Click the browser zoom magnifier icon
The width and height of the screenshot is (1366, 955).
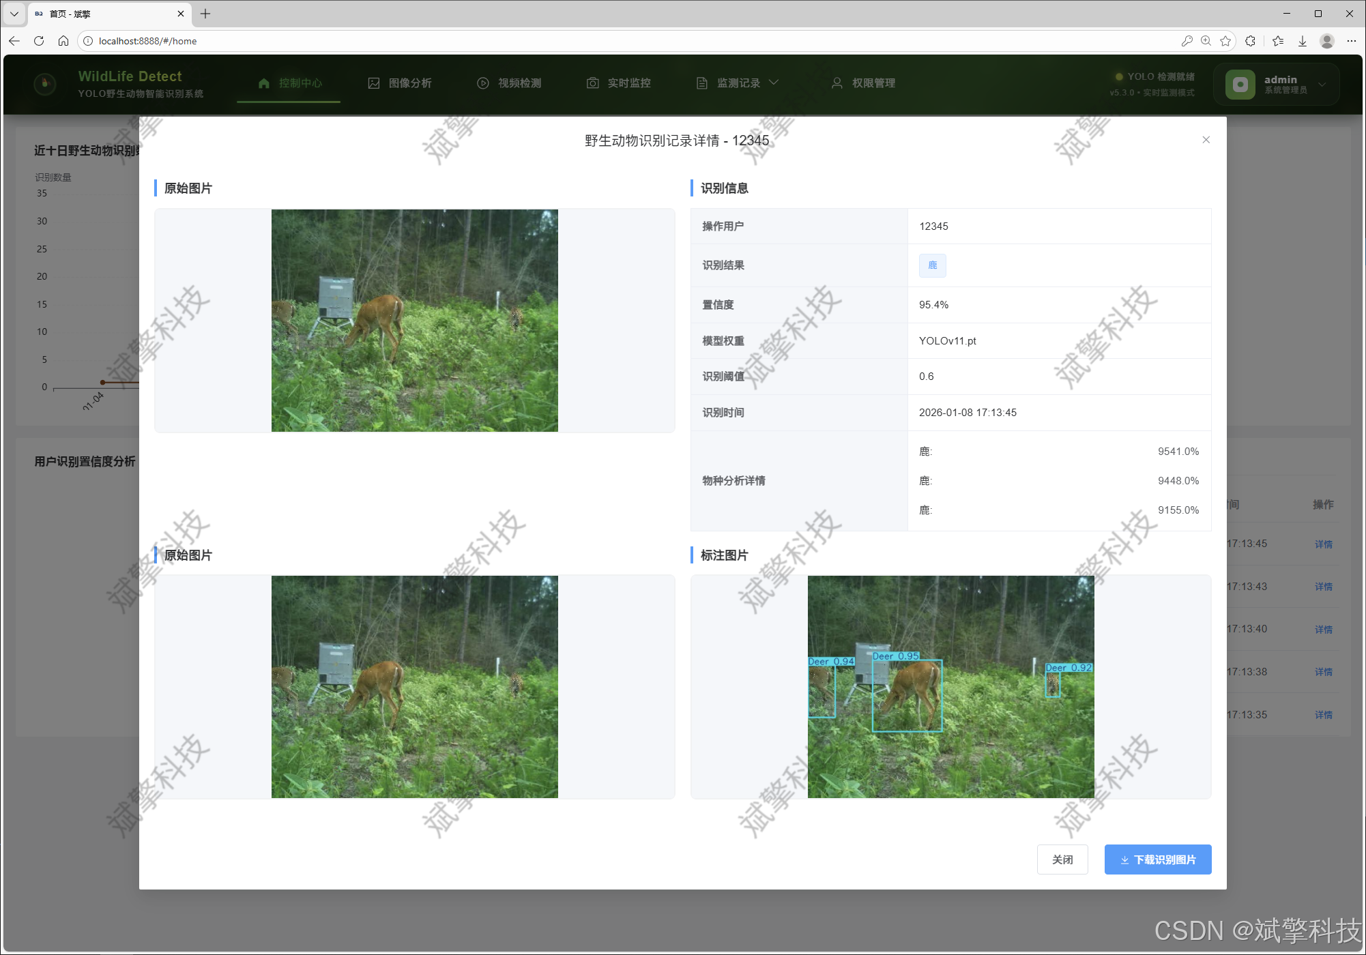(1206, 41)
